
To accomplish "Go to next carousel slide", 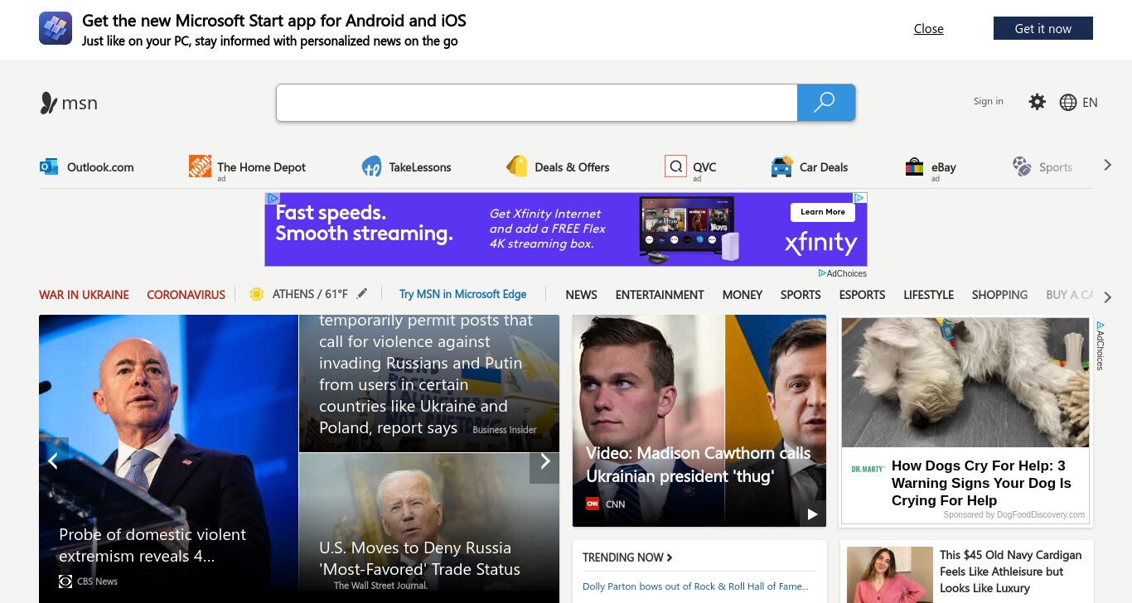I will [x=544, y=461].
